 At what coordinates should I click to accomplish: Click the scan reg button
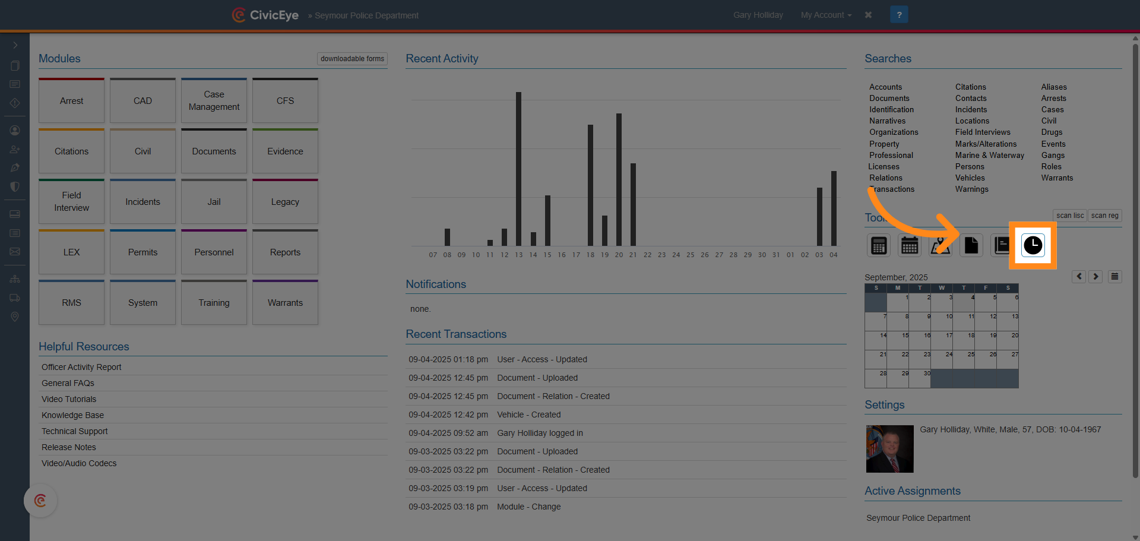(x=1104, y=216)
